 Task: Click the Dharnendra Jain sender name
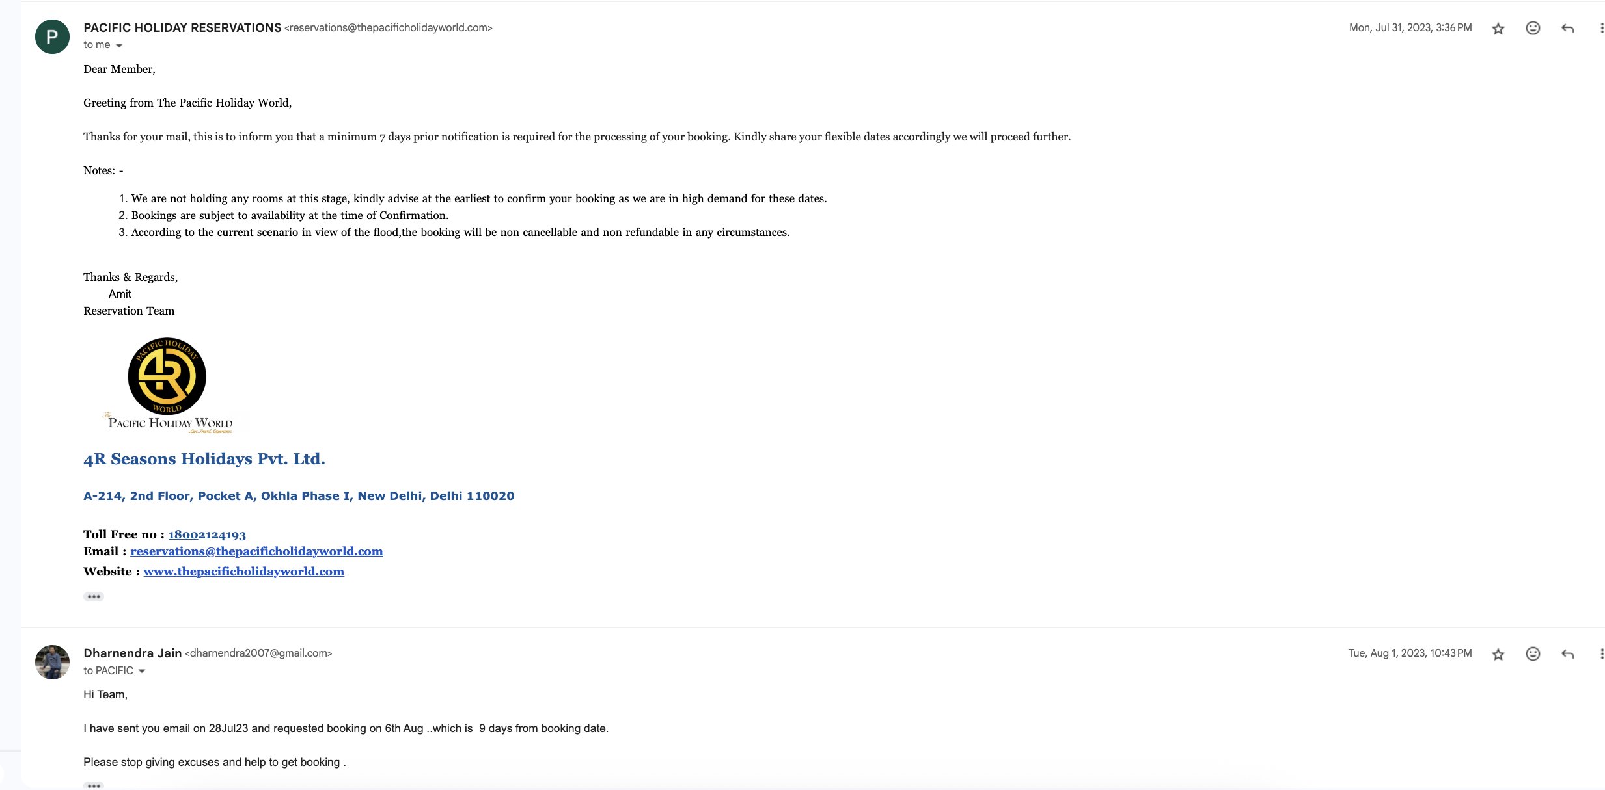tap(132, 653)
